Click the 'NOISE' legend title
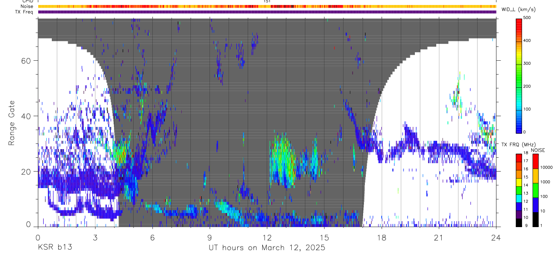The image size is (558, 257). tap(538, 150)
